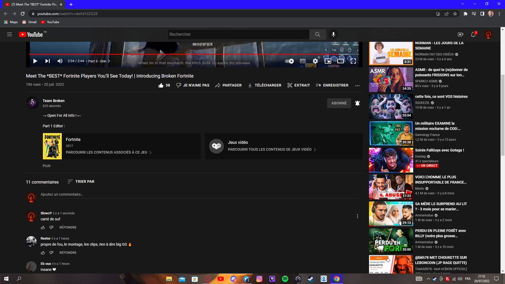Image resolution: width=505 pixels, height=284 pixels.
Task: Open Chrome's three-dot menu
Action: [499, 13]
